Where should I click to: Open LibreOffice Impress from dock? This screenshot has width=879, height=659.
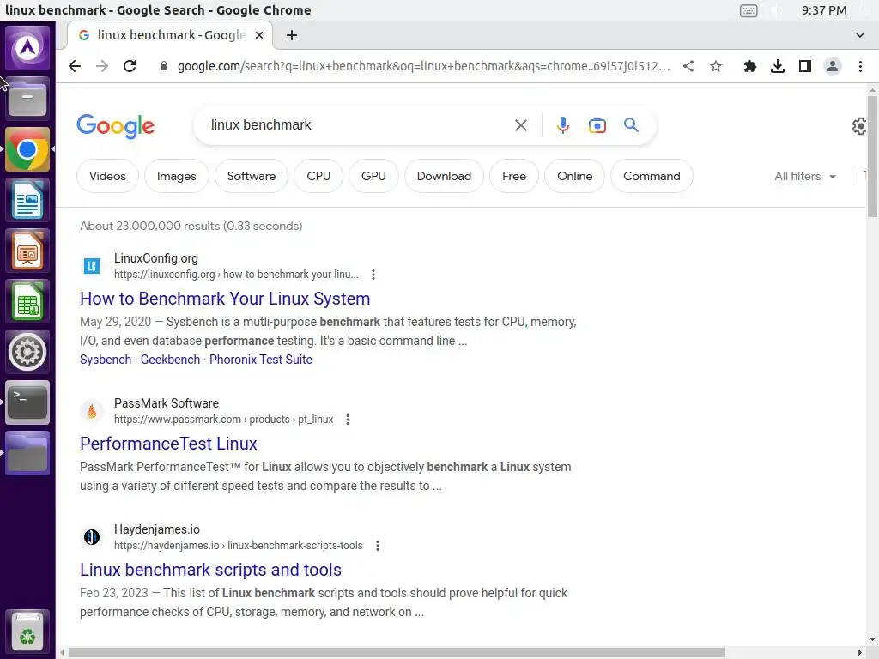[27, 251]
